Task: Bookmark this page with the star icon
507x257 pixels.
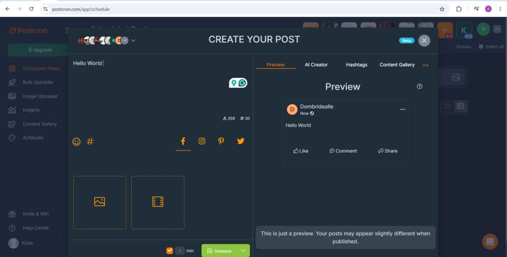Action: (442, 9)
